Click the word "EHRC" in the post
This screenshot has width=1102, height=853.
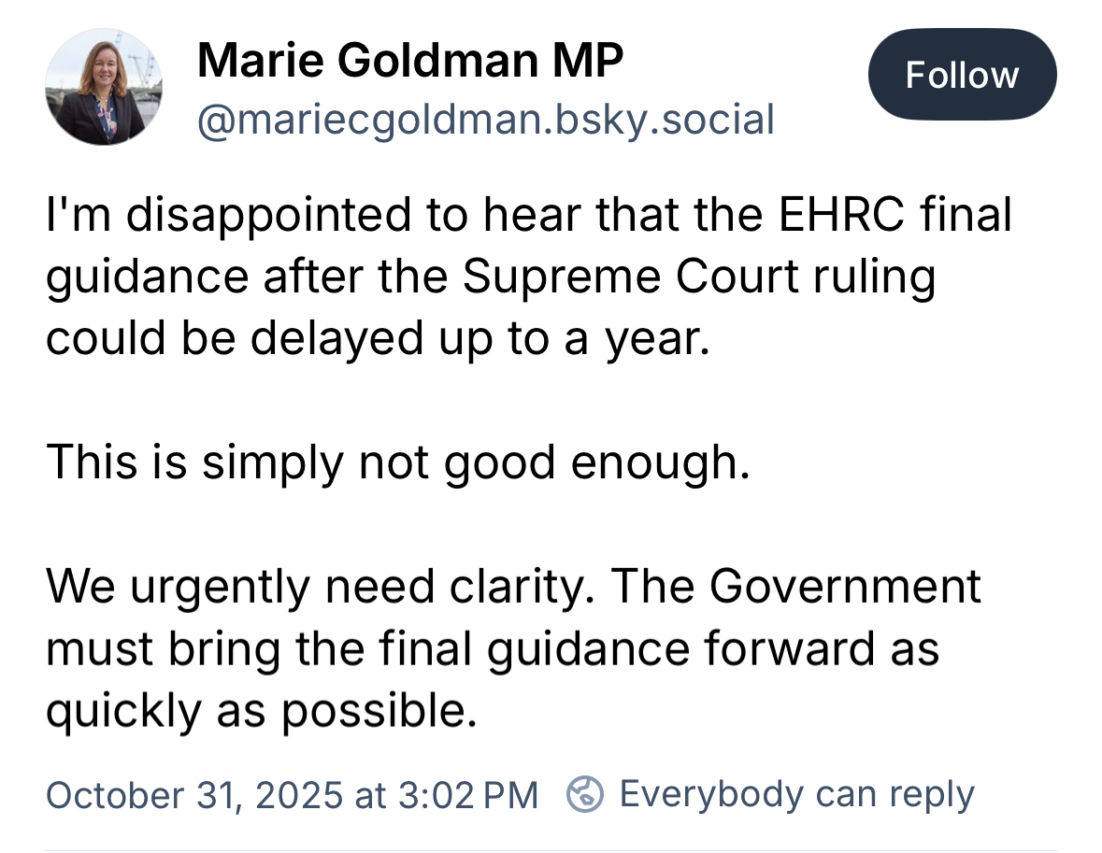point(834,215)
